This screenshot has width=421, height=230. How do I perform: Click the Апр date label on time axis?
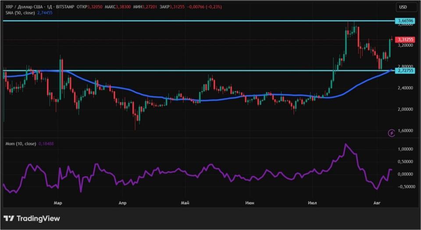point(122,203)
